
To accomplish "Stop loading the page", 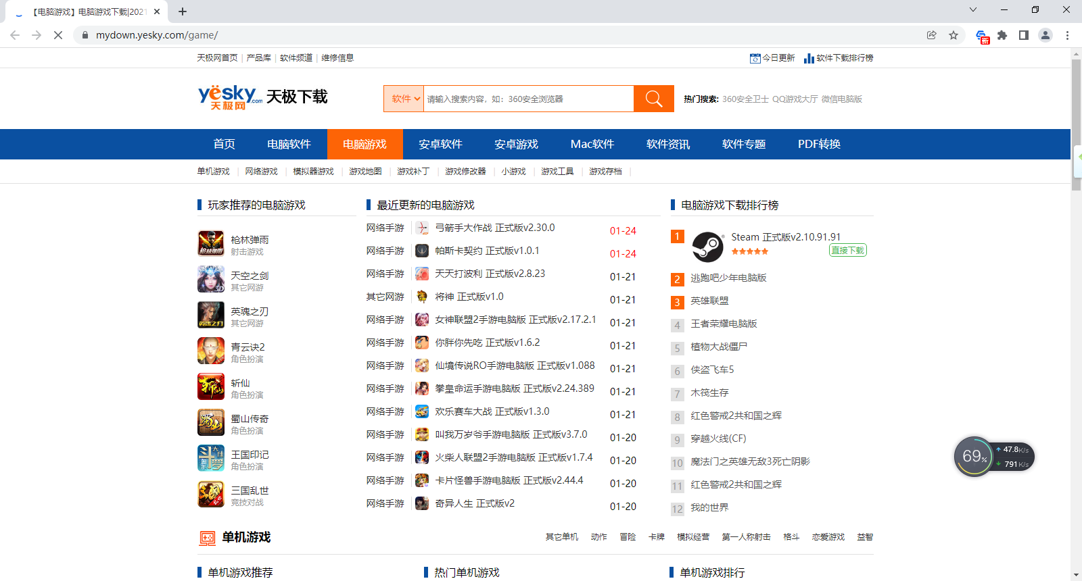I will pos(58,35).
